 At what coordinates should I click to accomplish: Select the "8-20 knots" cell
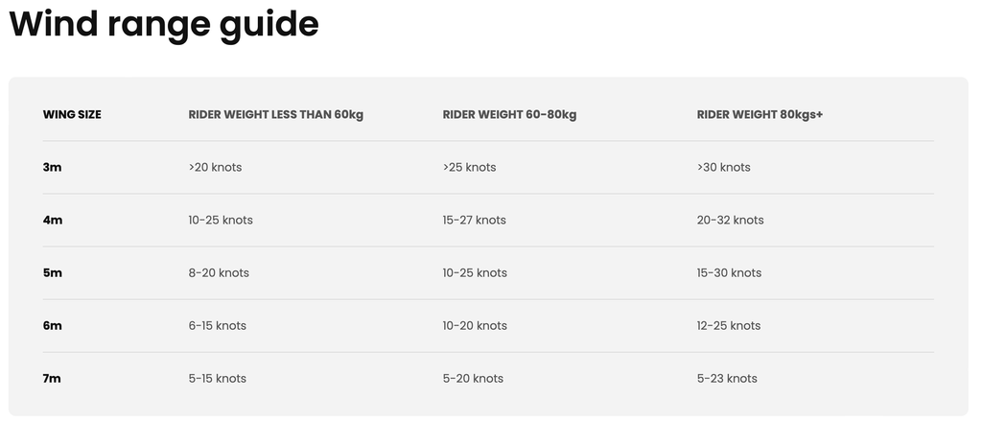click(219, 272)
